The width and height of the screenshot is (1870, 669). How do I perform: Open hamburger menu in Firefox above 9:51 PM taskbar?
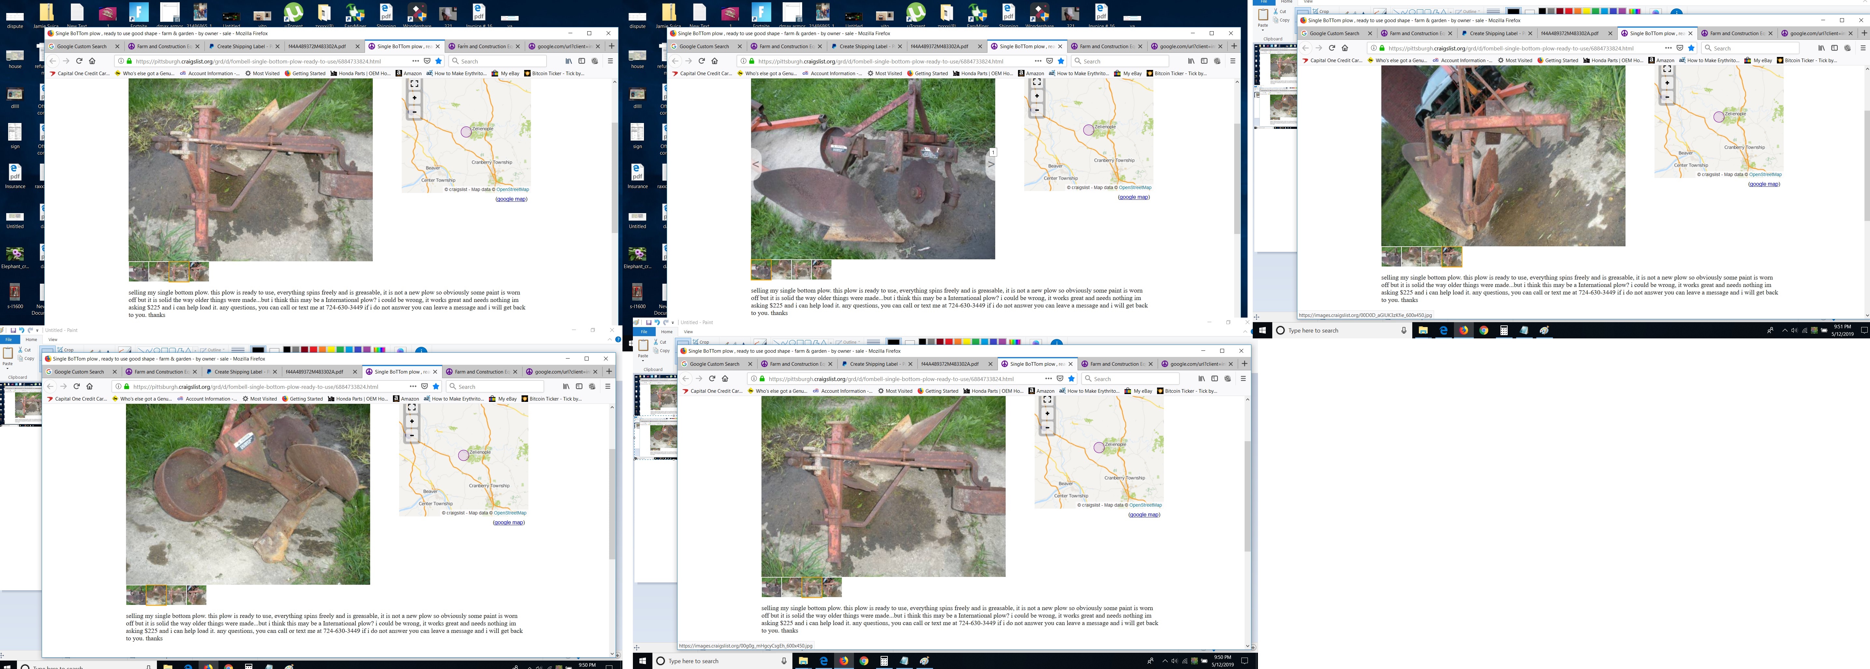(1863, 48)
